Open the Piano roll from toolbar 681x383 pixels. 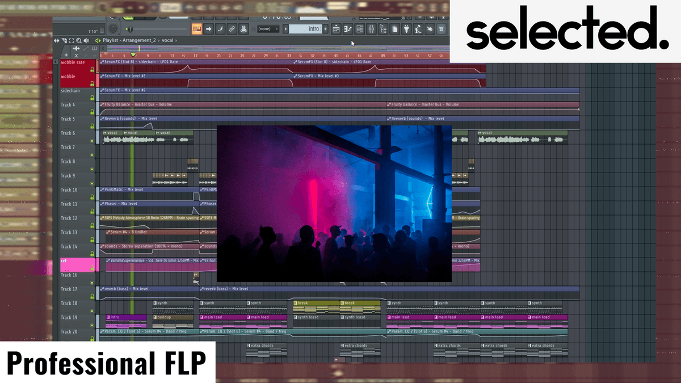(348, 29)
